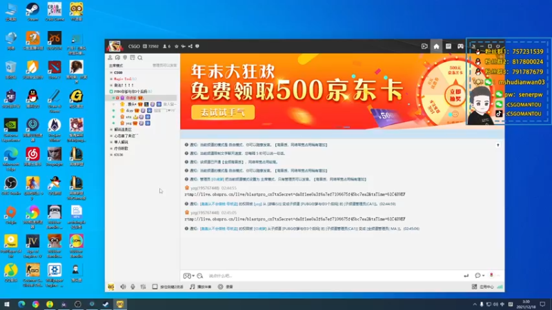The image size is (552, 310).
Task: Select user 'ets' in the channel list
Action: pos(129,116)
